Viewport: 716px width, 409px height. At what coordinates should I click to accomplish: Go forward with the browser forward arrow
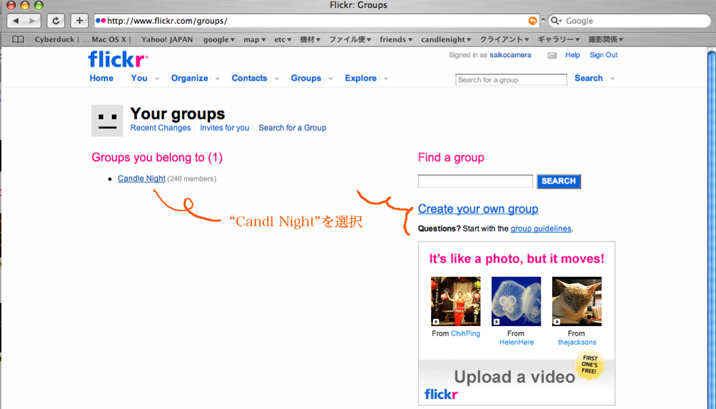tap(32, 20)
